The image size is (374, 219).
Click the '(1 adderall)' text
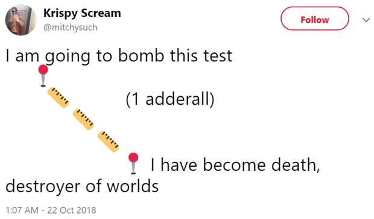pos(170,99)
